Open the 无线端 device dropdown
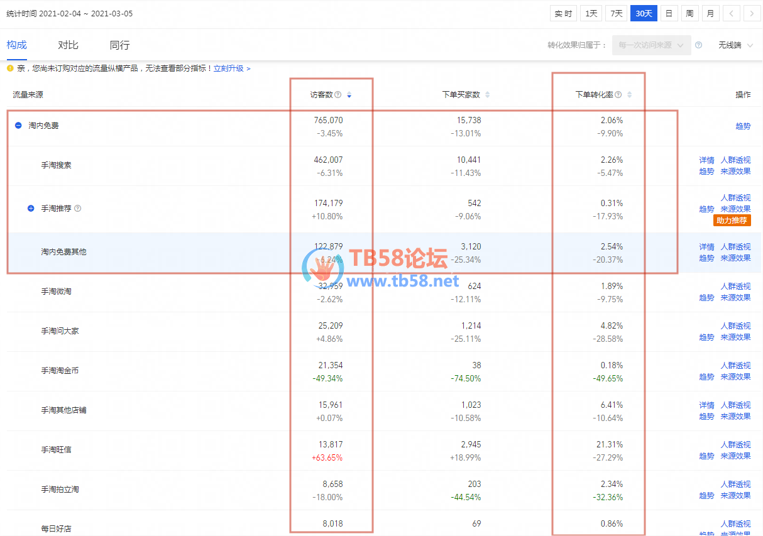 (735, 45)
